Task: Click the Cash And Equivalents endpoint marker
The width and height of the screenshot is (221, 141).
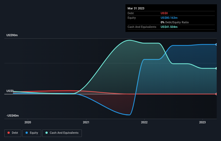Action: pyautogui.click(x=216, y=68)
